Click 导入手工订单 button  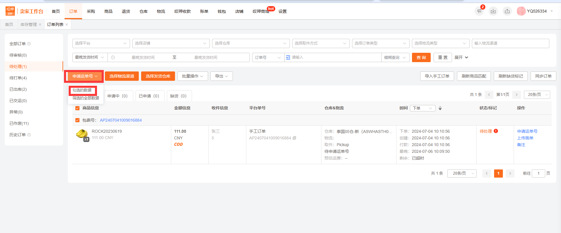tap(437, 76)
